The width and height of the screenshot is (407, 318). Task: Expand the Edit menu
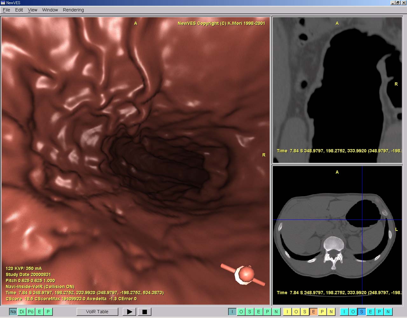19,10
